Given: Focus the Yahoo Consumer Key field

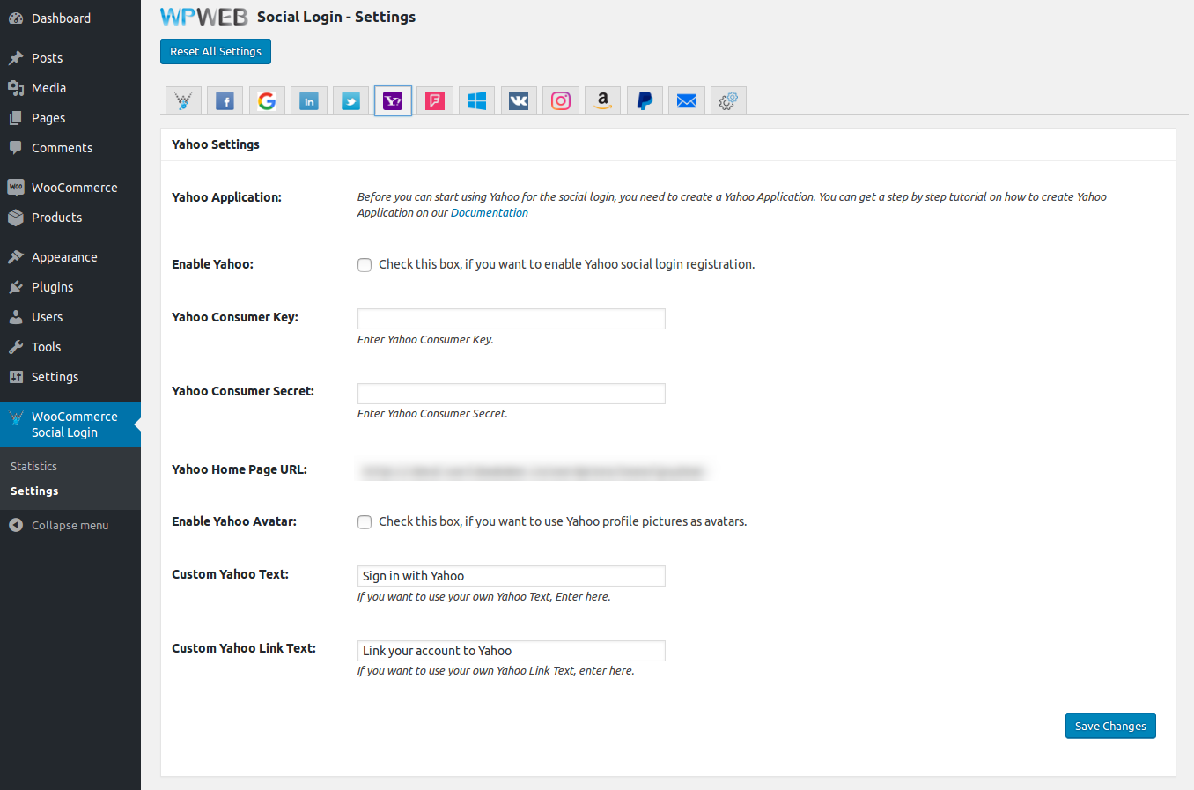Looking at the screenshot, I should click(x=511, y=319).
